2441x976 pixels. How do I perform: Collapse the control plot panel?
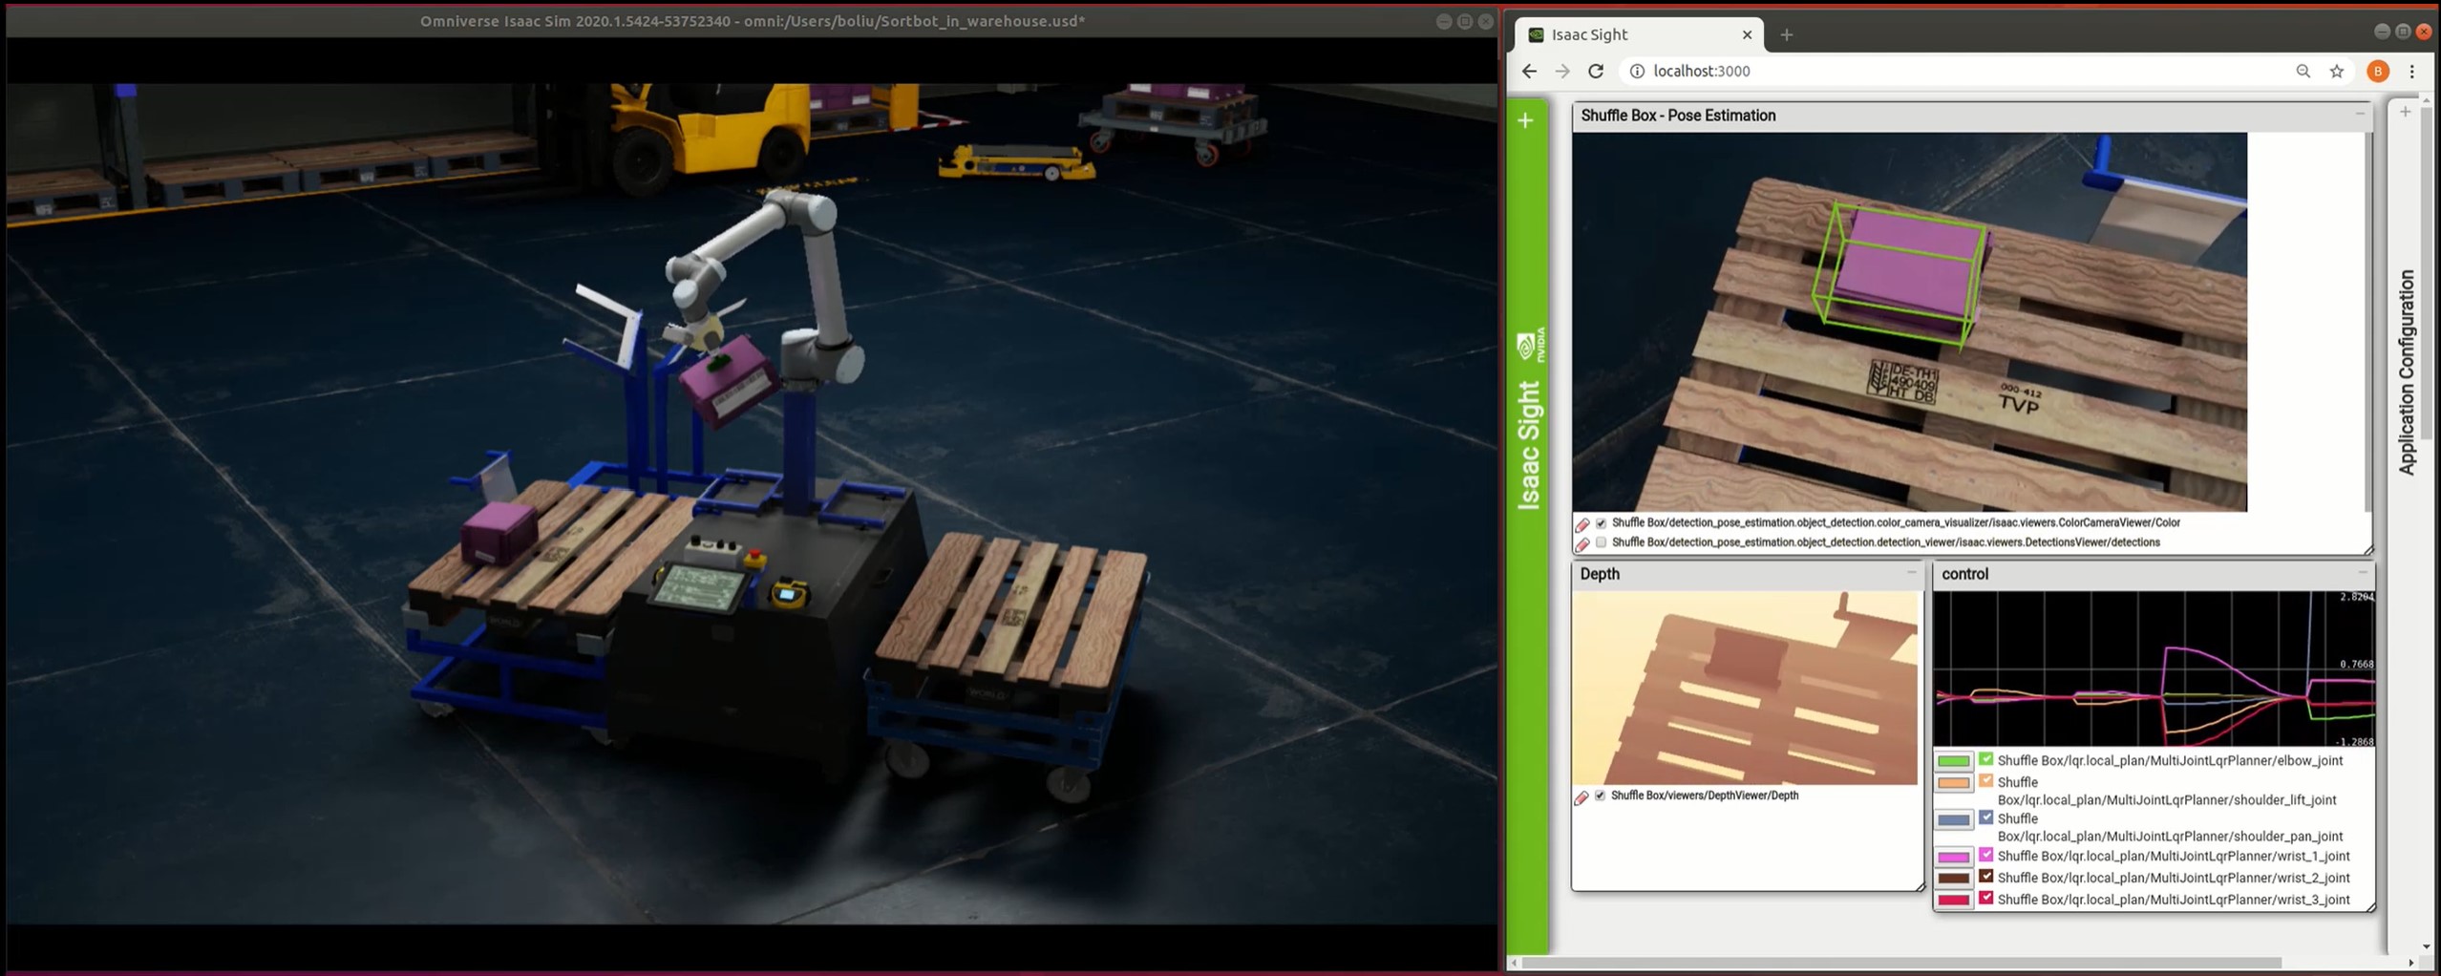point(2362,573)
